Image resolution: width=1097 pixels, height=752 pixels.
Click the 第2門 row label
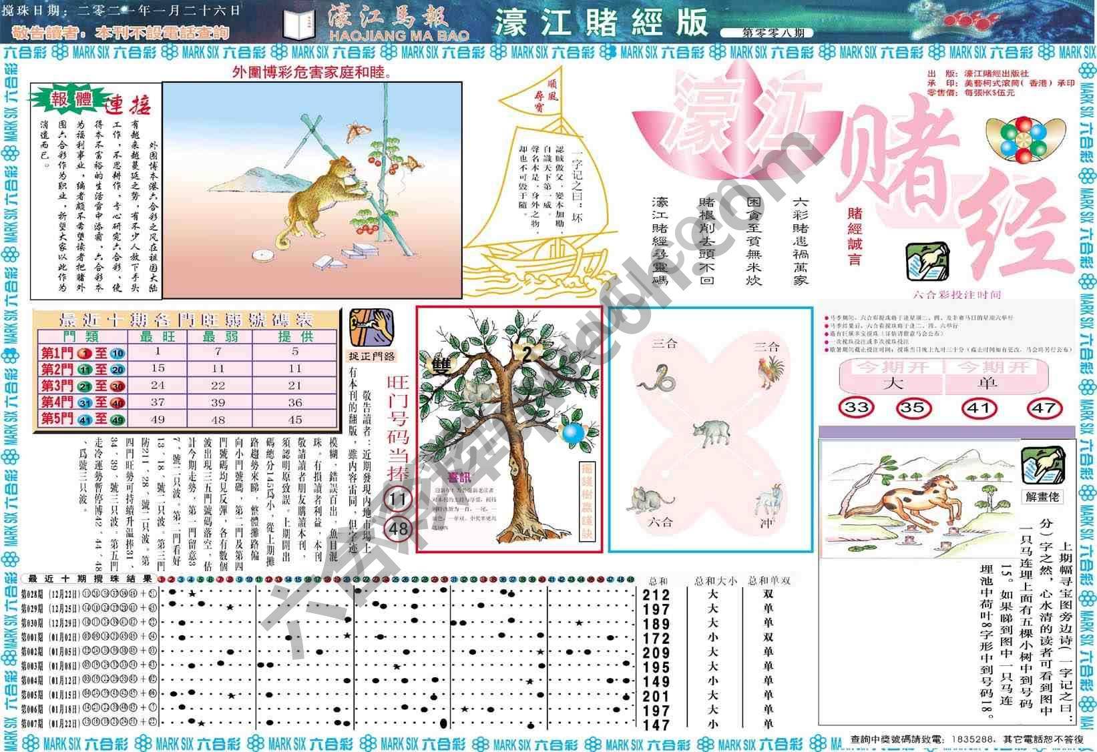pyautogui.click(x=83, y=370)
